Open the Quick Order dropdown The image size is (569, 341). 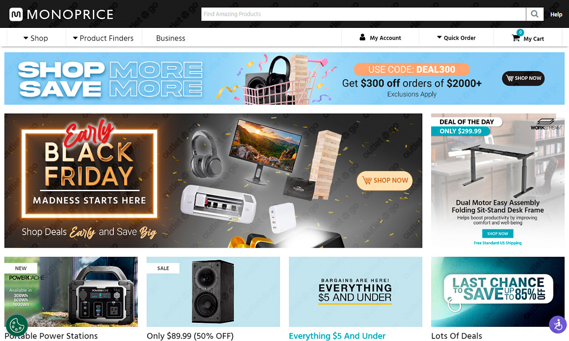(x=456, y=38)
